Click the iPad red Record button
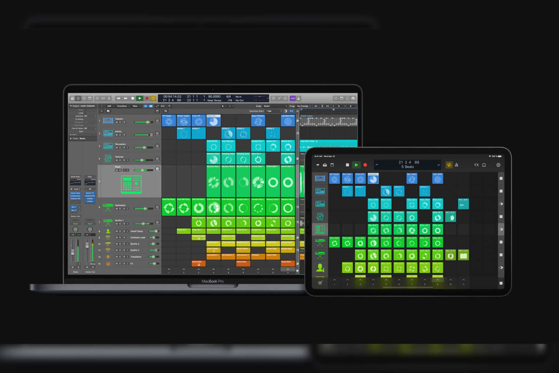This screenshot has height=373, width=559. (x=365, y=165)
